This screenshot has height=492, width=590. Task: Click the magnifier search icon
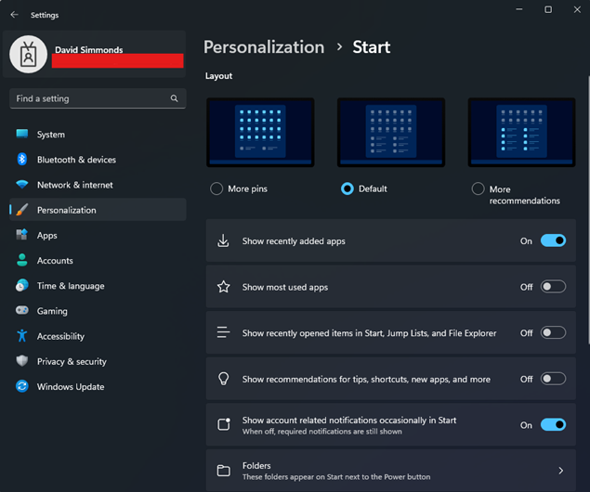(174, 98)
